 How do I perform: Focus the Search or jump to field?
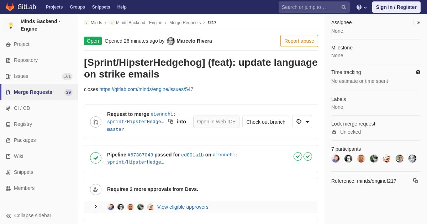314,7
